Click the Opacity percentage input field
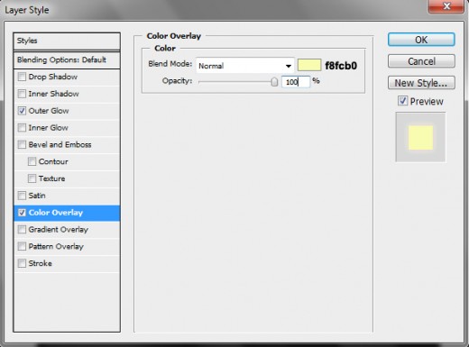 click(x=296, y=82)
